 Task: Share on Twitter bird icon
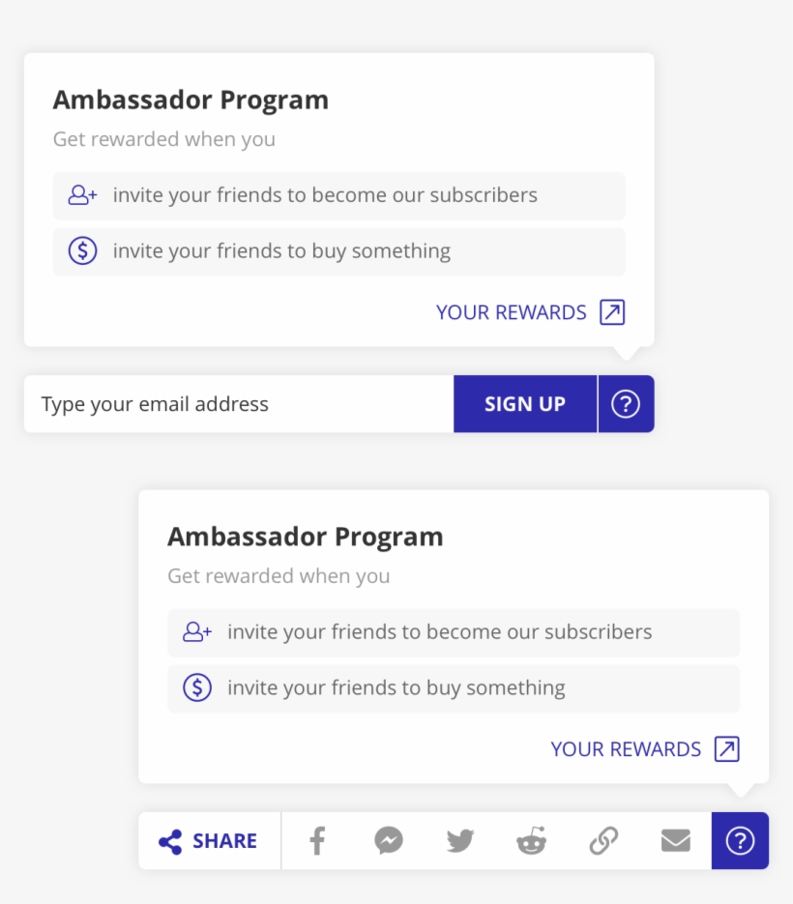pos(460,841)
